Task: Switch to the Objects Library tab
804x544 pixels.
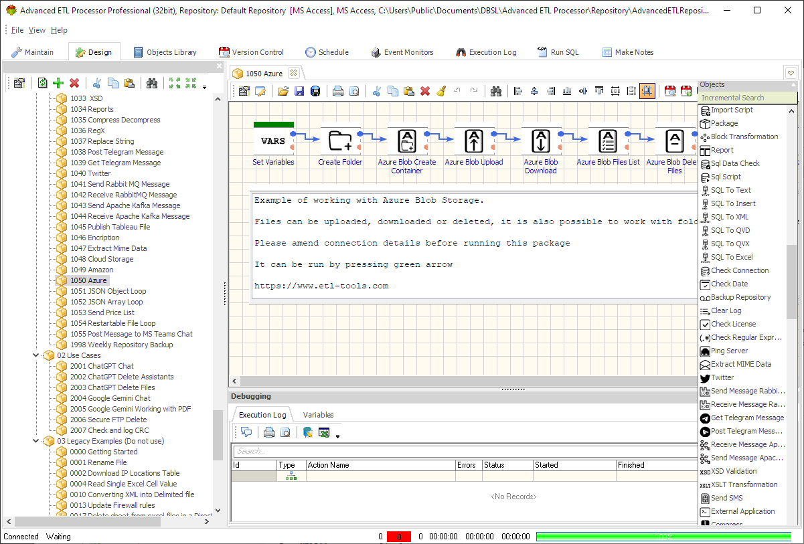Action: click(165, 52)
